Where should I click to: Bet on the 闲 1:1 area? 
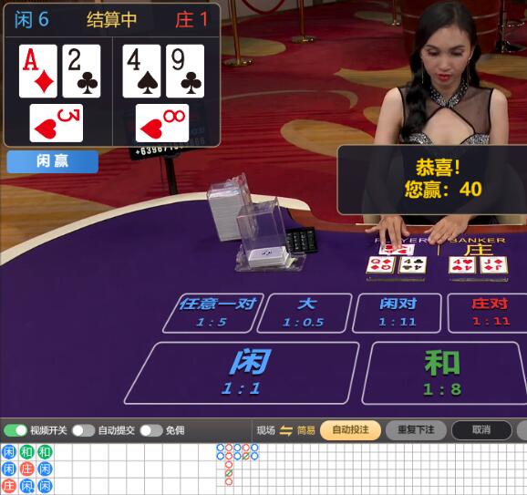242,373
